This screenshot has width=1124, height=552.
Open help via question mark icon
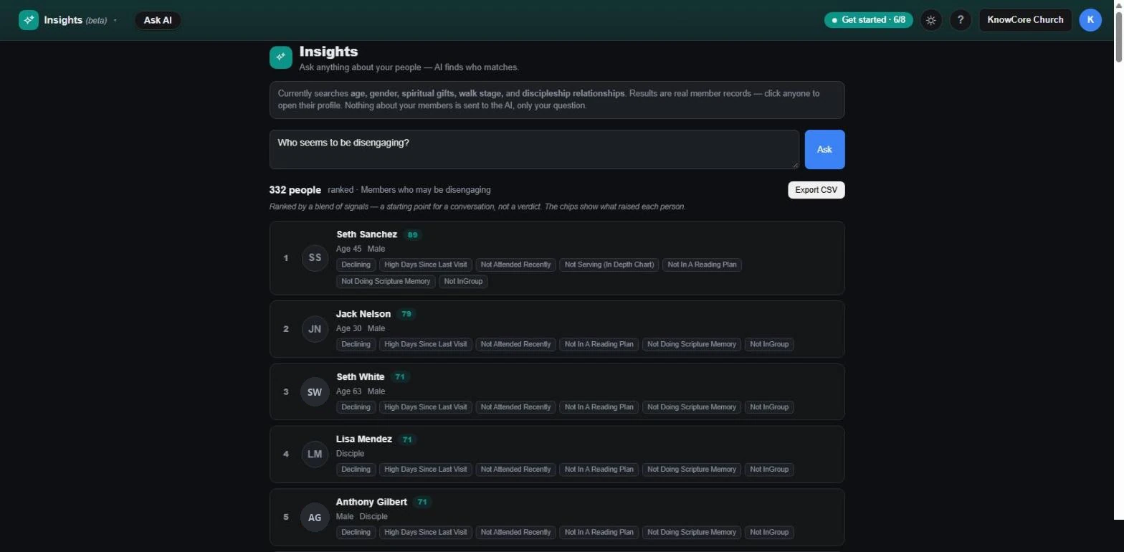click(961, 20)
